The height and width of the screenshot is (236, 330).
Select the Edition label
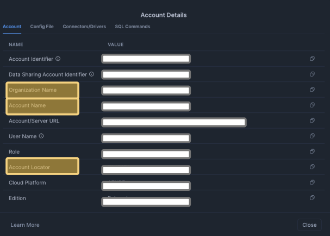[x=17, y=198]
